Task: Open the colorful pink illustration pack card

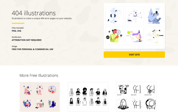Action: tap(40, 97)
